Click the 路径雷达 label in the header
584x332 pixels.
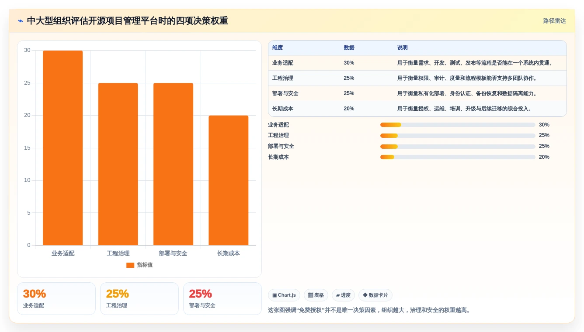pyautogui.click(x=554, y=21)
